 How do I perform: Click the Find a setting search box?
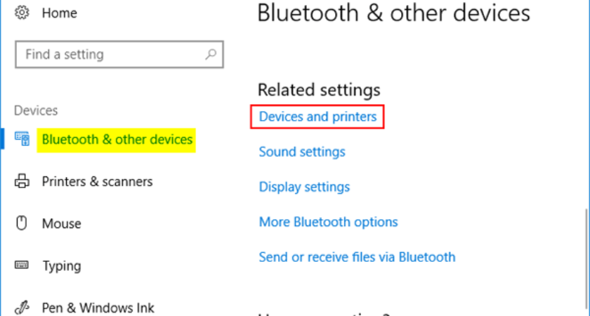112,54
